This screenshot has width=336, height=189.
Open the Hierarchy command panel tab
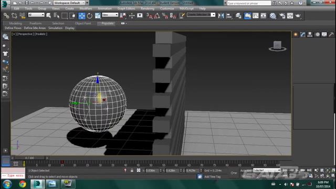pyautogui.click(x=310, y=35)
